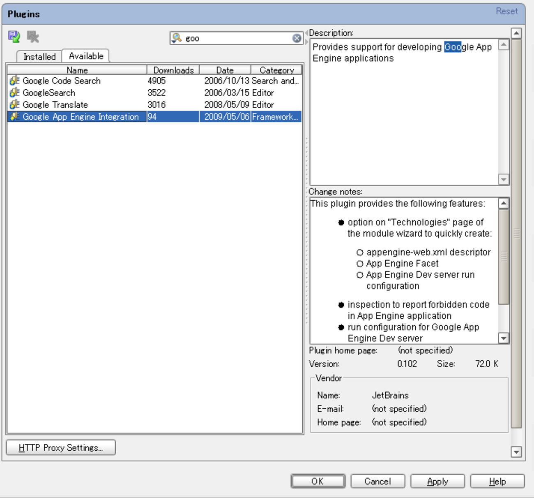Click the date "2006/10/13"
Viewport: 534px width, 498px height.
227,81
